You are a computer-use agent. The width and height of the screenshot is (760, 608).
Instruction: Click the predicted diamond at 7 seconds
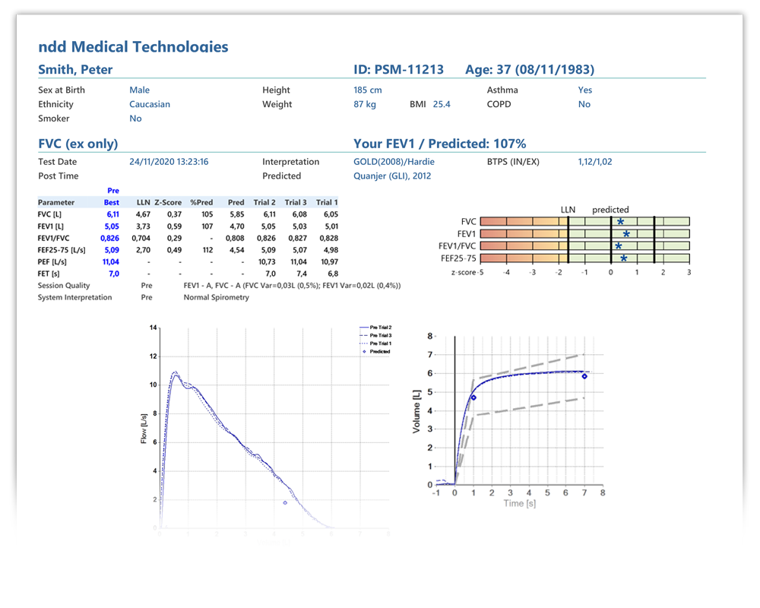coord(584,376)
